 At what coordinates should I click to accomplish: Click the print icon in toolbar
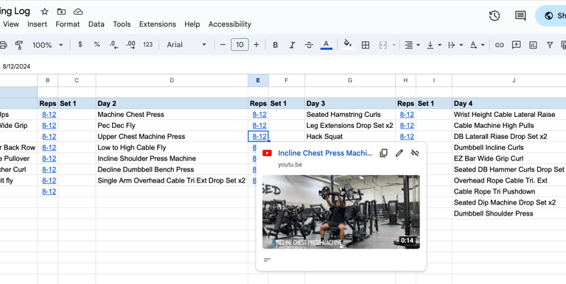(x=3, y=45)
